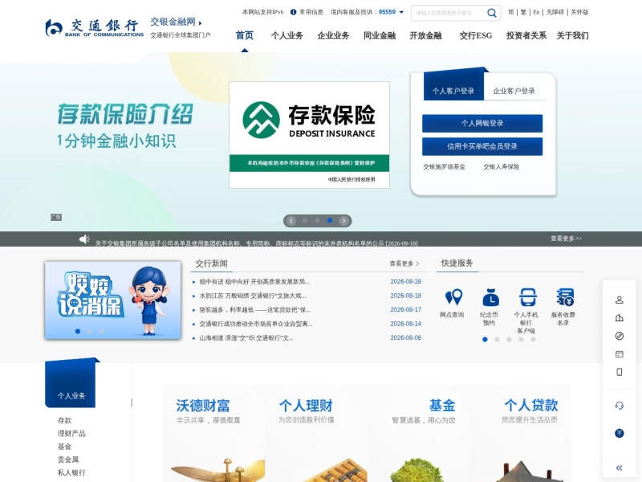The height and width of the screenshot is (482, 642).
Task: Collapse floating sidebar with double chevron
Action: coord(619,468)
